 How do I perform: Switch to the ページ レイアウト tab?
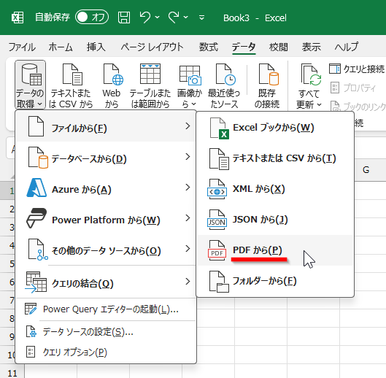pyautogui.click(x=152, y=47)
